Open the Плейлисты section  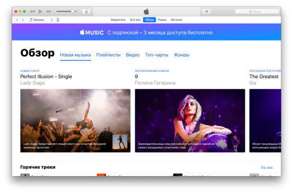pyautogui.click(x=108, y=55)
